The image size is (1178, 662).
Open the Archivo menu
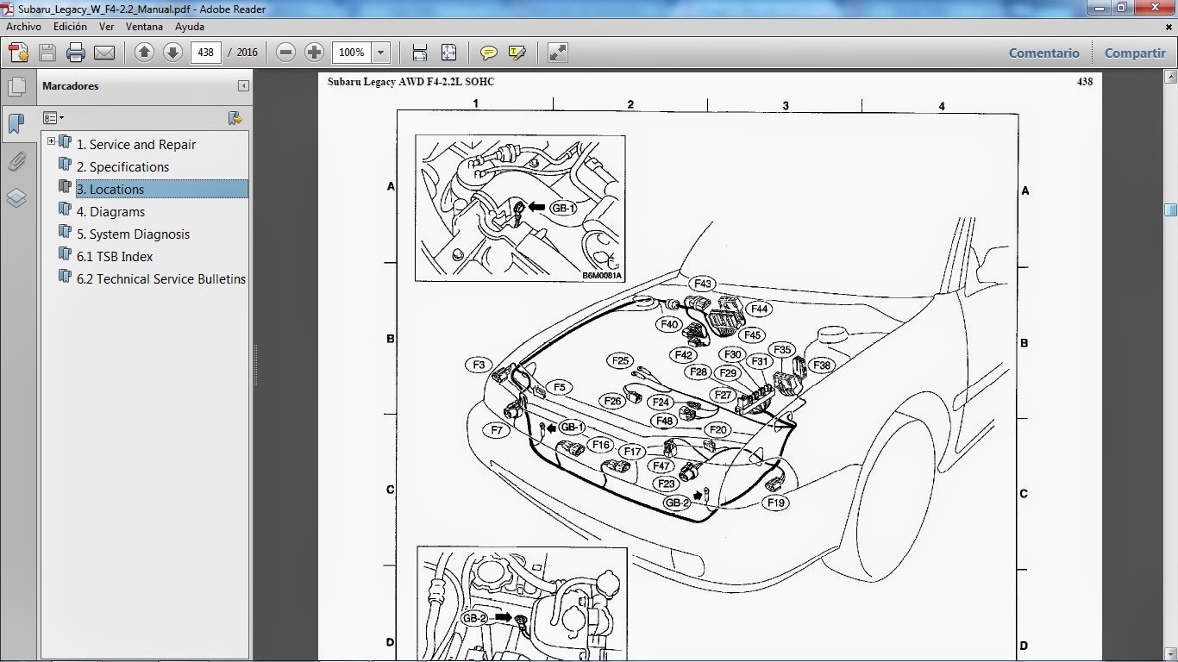pyautogui.click(x=22, y=27)
